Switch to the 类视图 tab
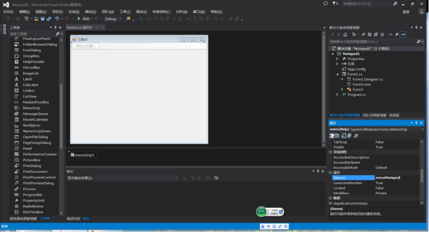Screen dimensions: 429x232 394,115
